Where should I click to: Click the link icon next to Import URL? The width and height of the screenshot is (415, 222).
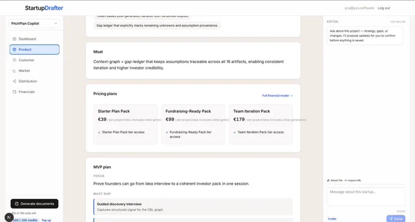(345, 180)
